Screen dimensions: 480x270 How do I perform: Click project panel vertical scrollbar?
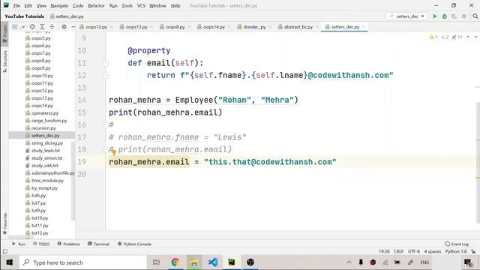click(73, 181)
